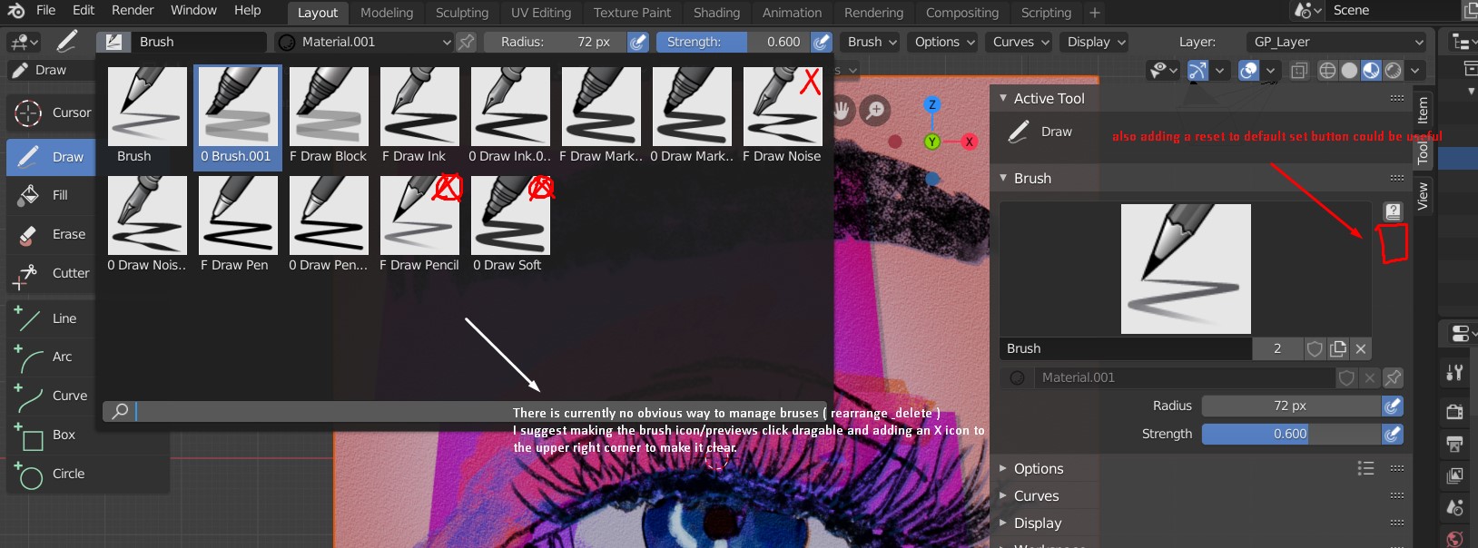The width and height of the screenshot is (1478, 548).
Task: Select the F Draw Pencil brush thumbnail
Action: click(x=419, y=216)
